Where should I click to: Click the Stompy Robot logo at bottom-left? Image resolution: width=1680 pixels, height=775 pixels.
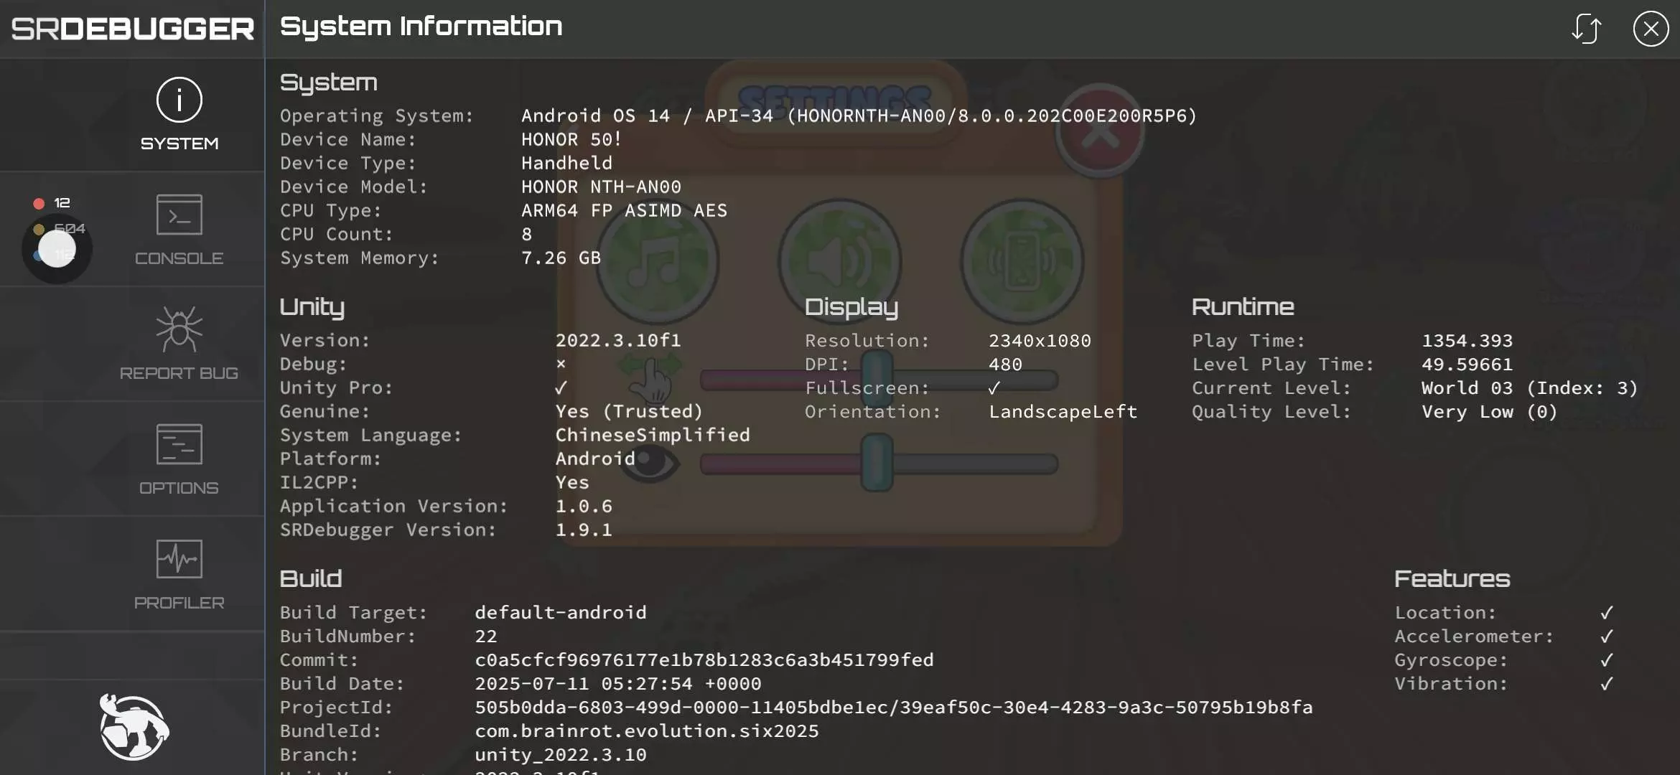[134, 726]
